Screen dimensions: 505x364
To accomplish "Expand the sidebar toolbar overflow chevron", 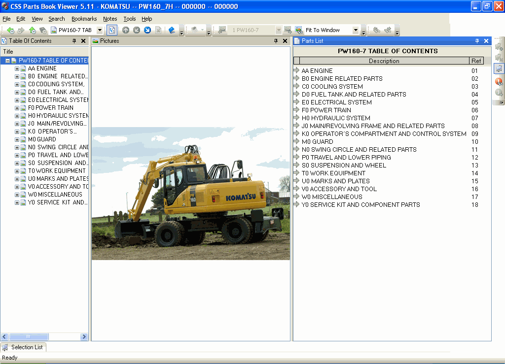I will pos(501,102).
